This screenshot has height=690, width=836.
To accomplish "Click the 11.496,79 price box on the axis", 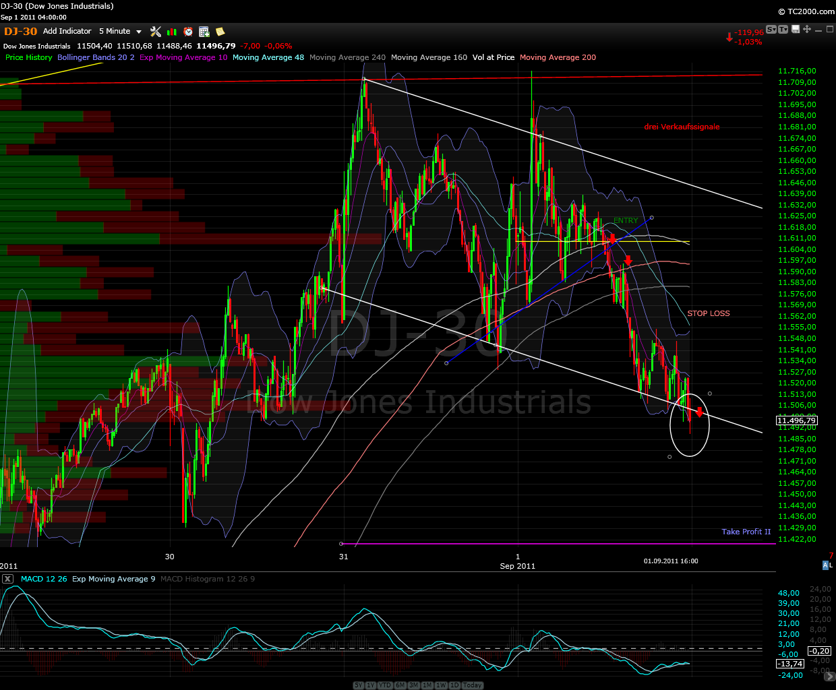I will point(798,420).
